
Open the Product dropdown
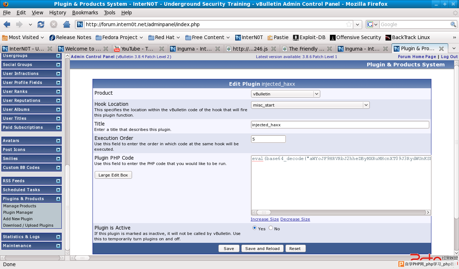coord(285,94)
